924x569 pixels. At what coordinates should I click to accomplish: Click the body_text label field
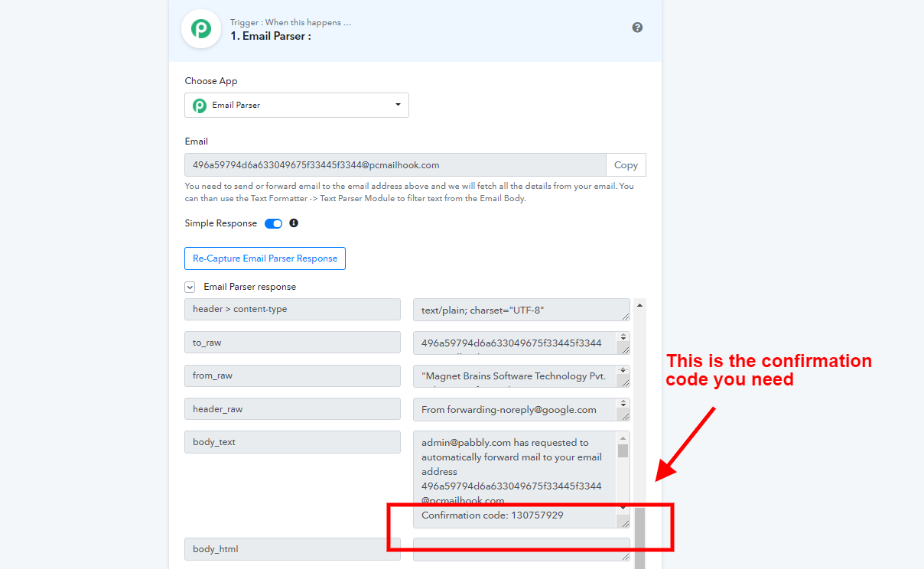pyautogui.click(x=292, y=442)
